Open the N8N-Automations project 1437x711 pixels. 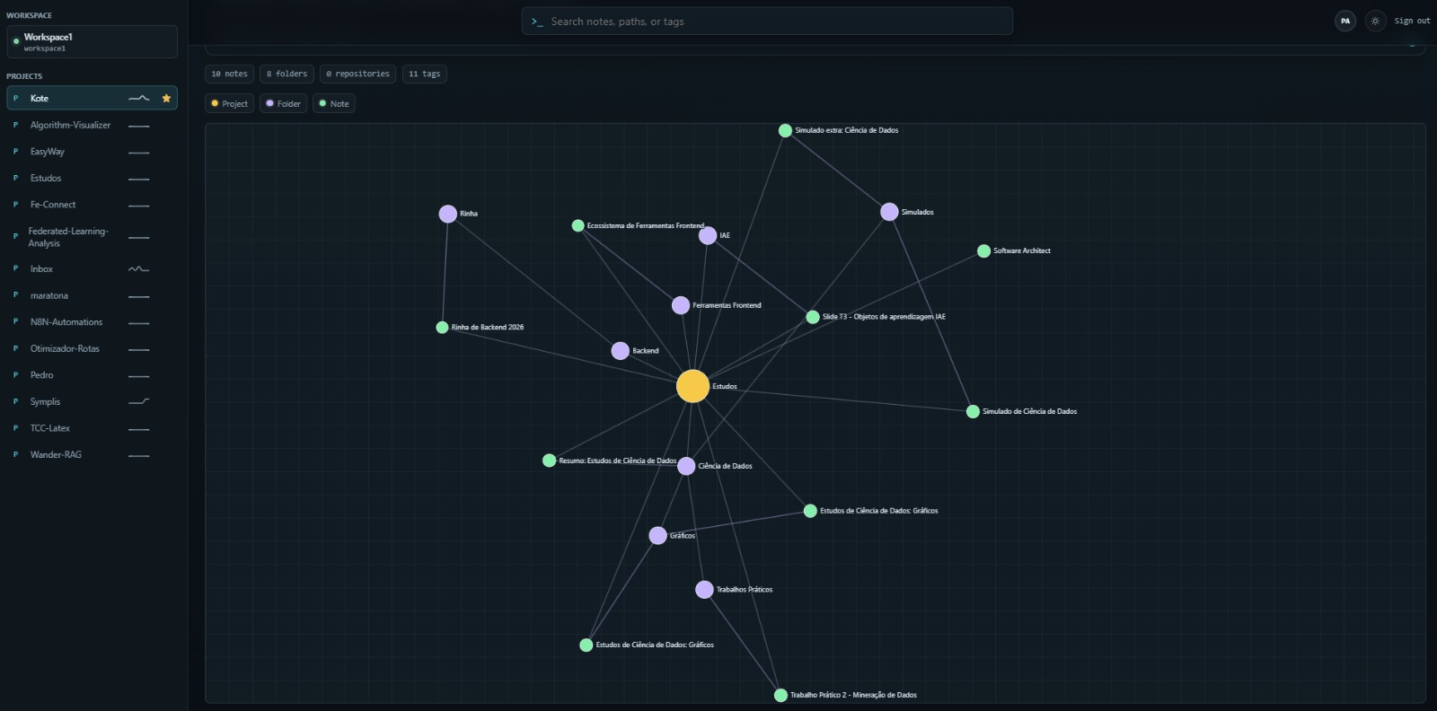pyautogui.click(x=92, y=322)
